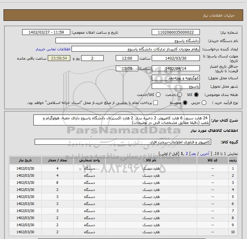This screenshot has height=239, width=247.
Task: Click the province field کهگیلویه و بویراحمد
Action: (176, 78)
